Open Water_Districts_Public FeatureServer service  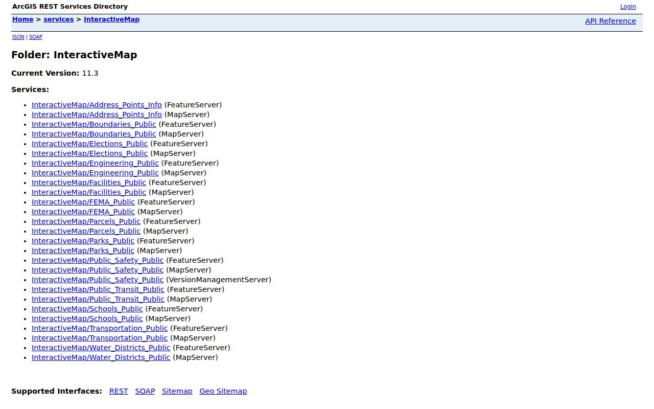(x=101, y=348)
